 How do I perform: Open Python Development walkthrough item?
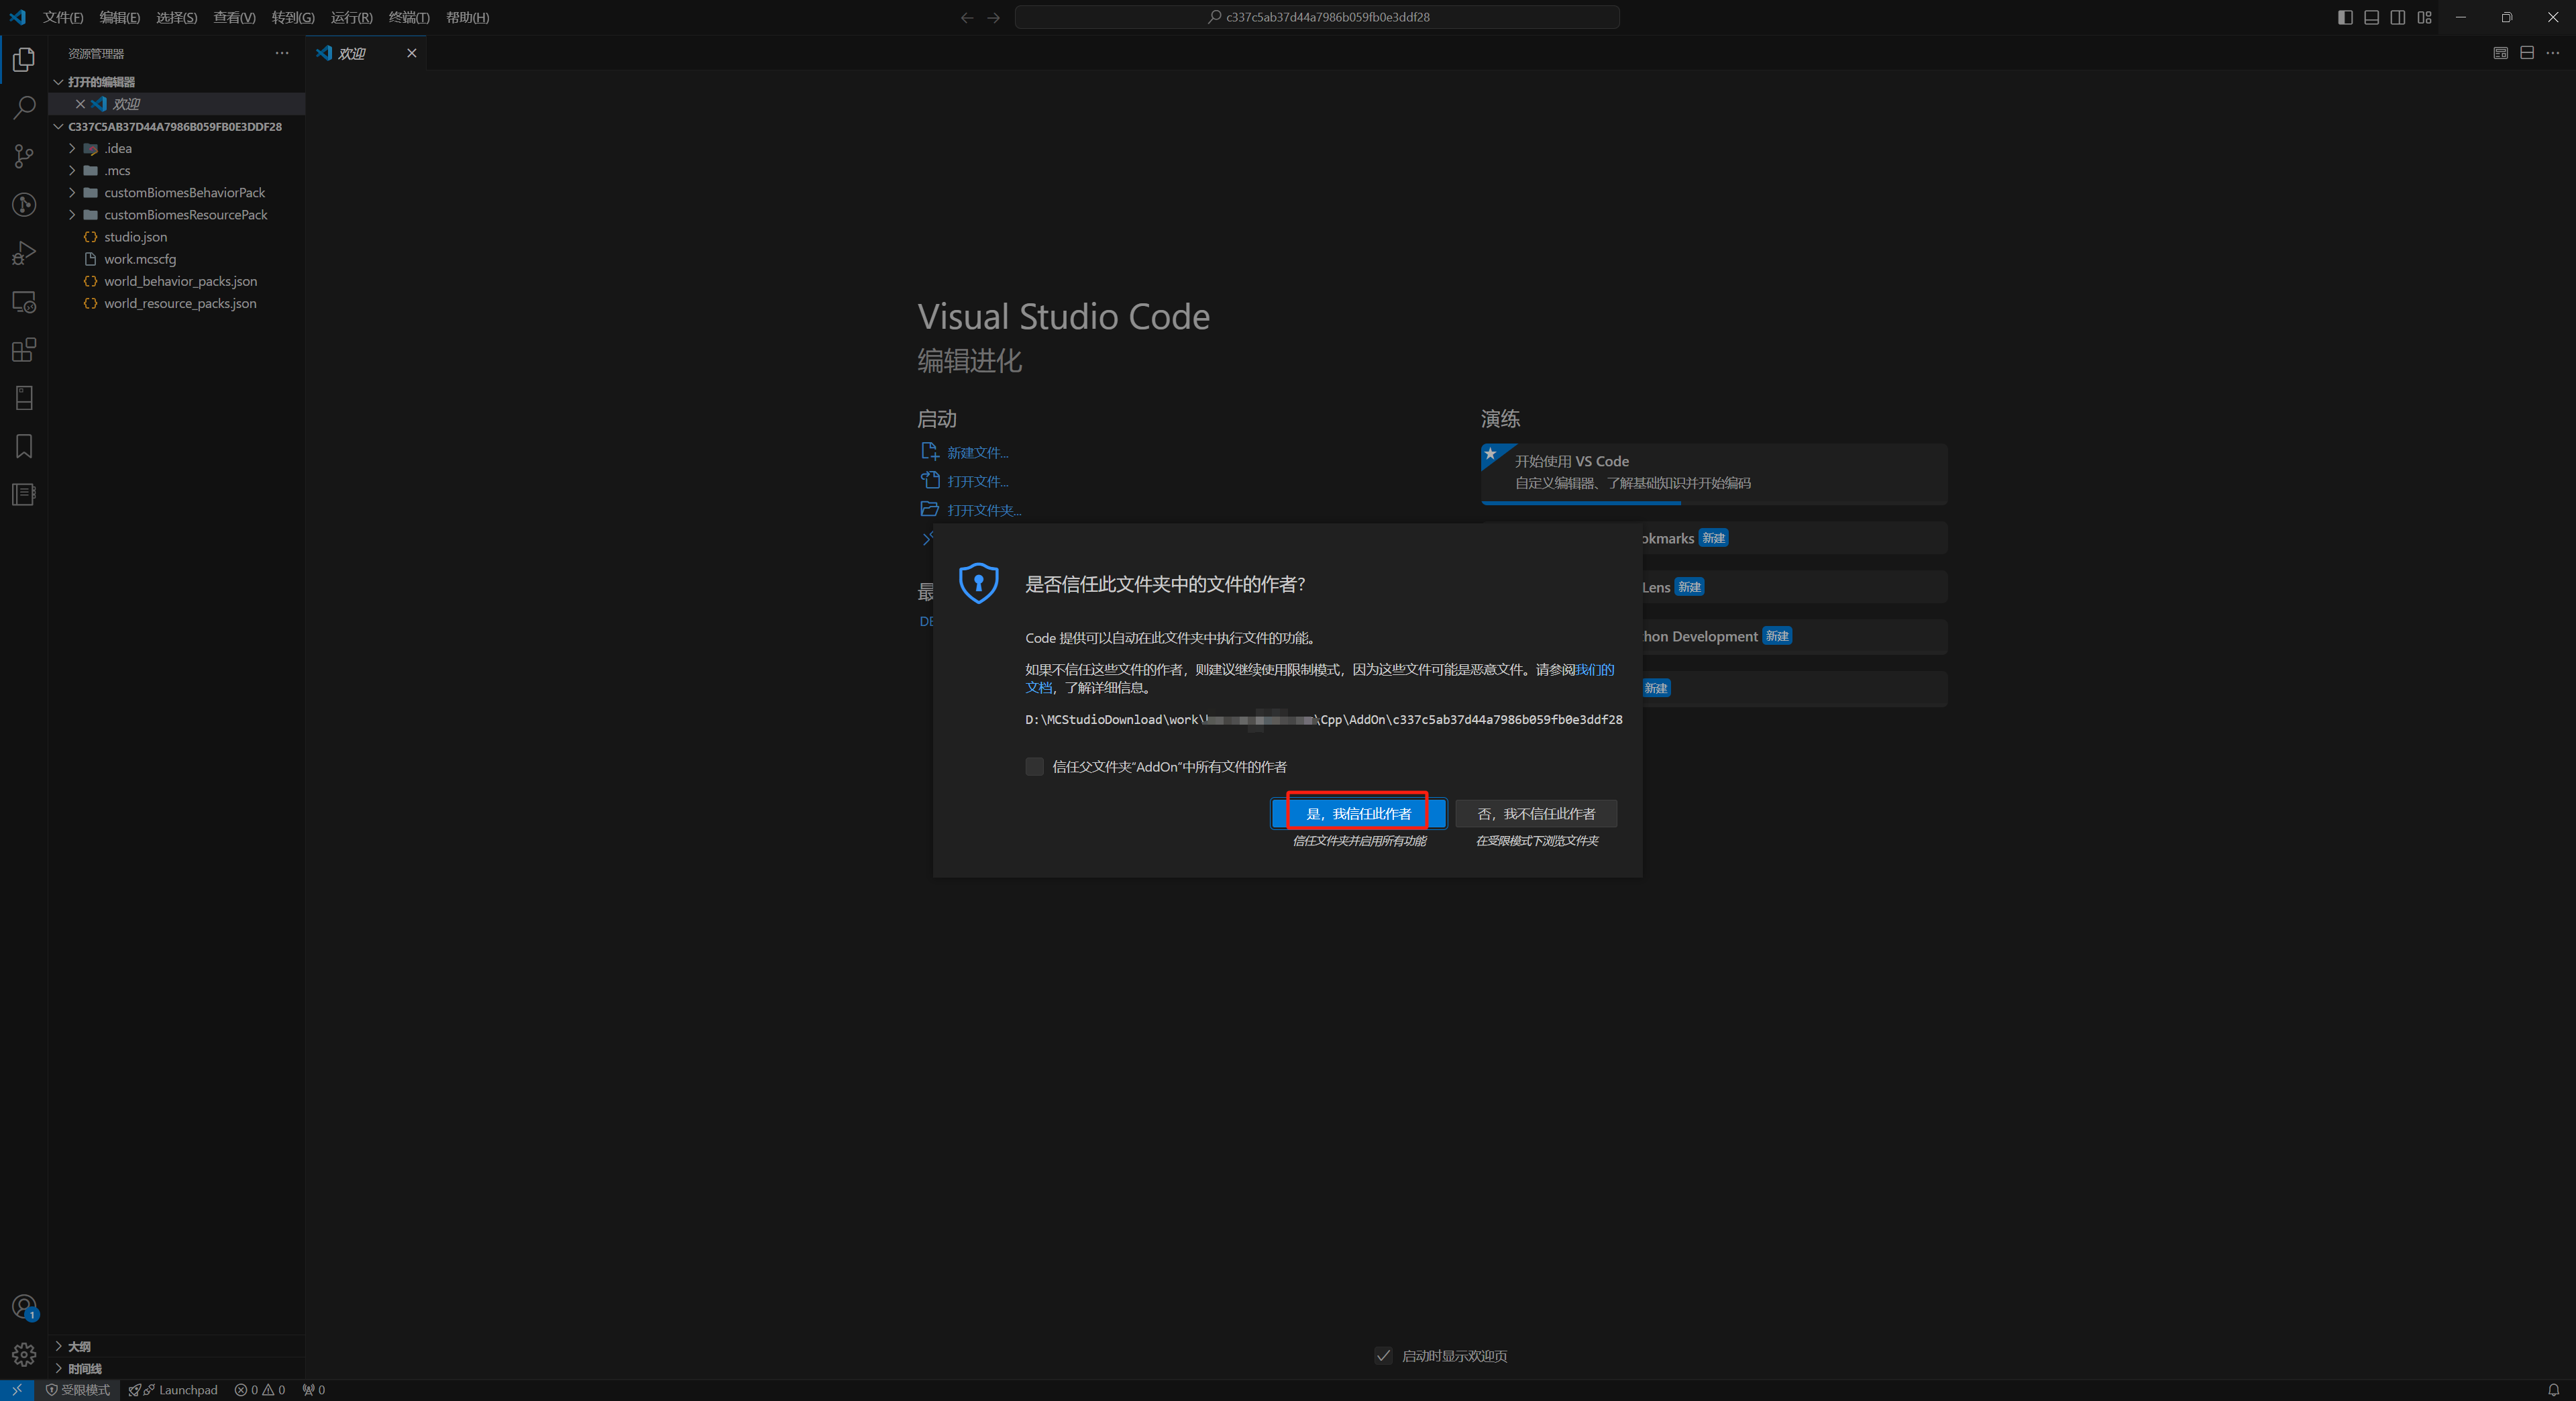click(x=1794, y=637)
